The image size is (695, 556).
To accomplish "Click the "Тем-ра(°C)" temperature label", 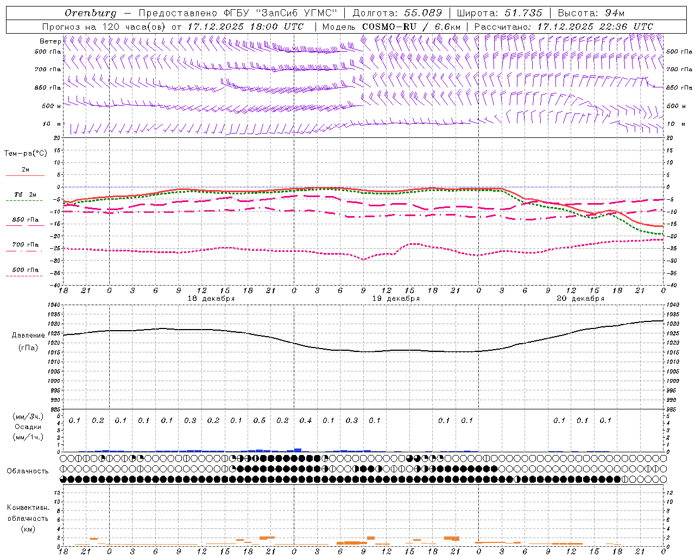I will 26,153.
